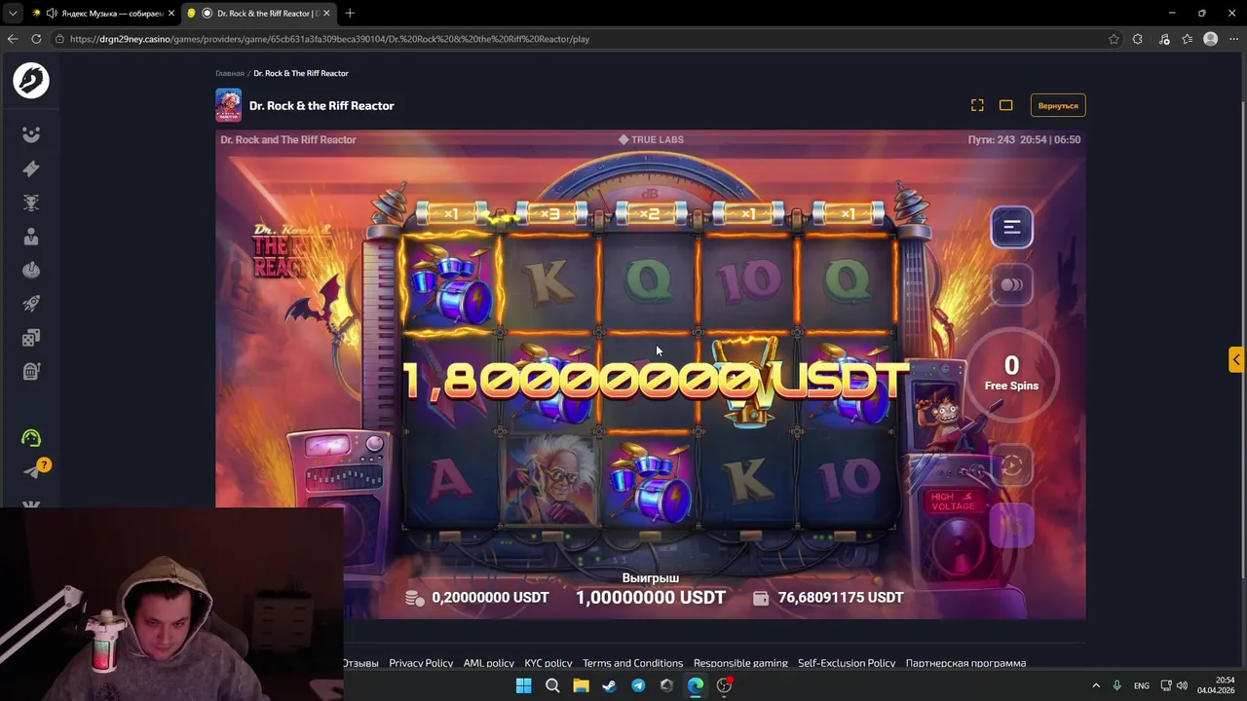Select the Dr. Rock & the Riff Reactor tab
The height and width of the screenshot is (701, 1247).
click(258, 14)
